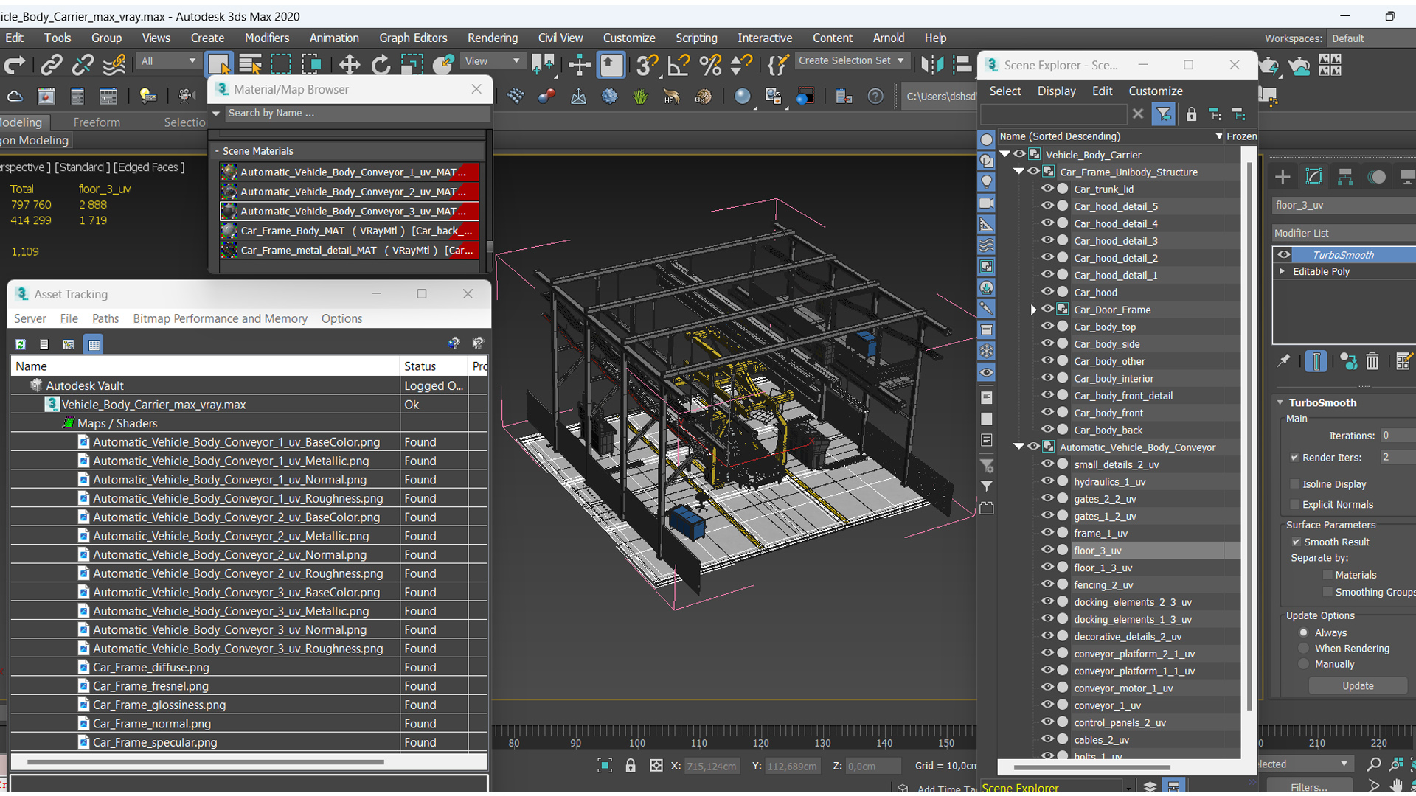Expand the Car_Door_Frame node
The image size is (1416, 796).
pyautogui.click(x=1033, y=310)
